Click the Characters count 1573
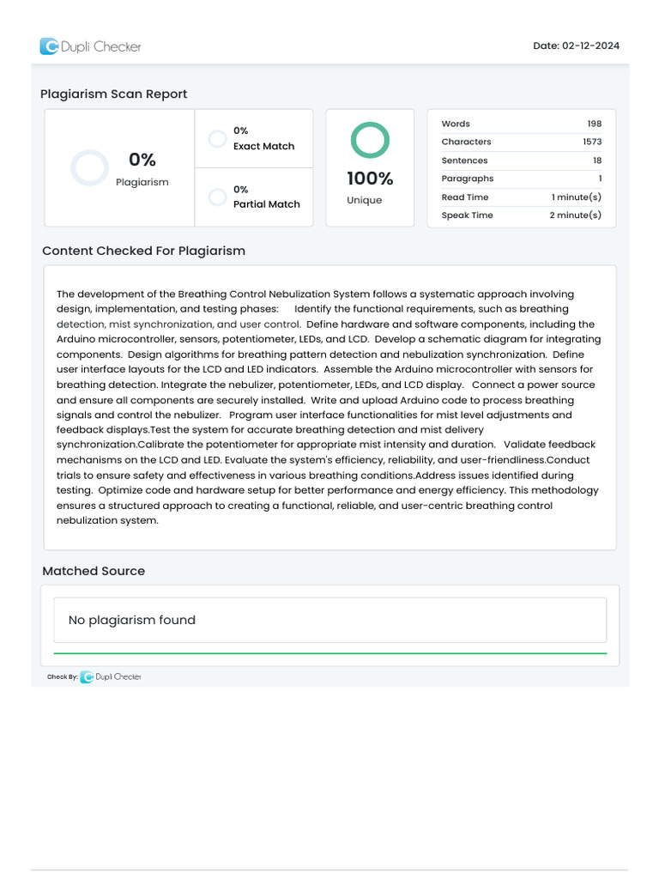Screen dimensions: 659x879 coord(592,142)
